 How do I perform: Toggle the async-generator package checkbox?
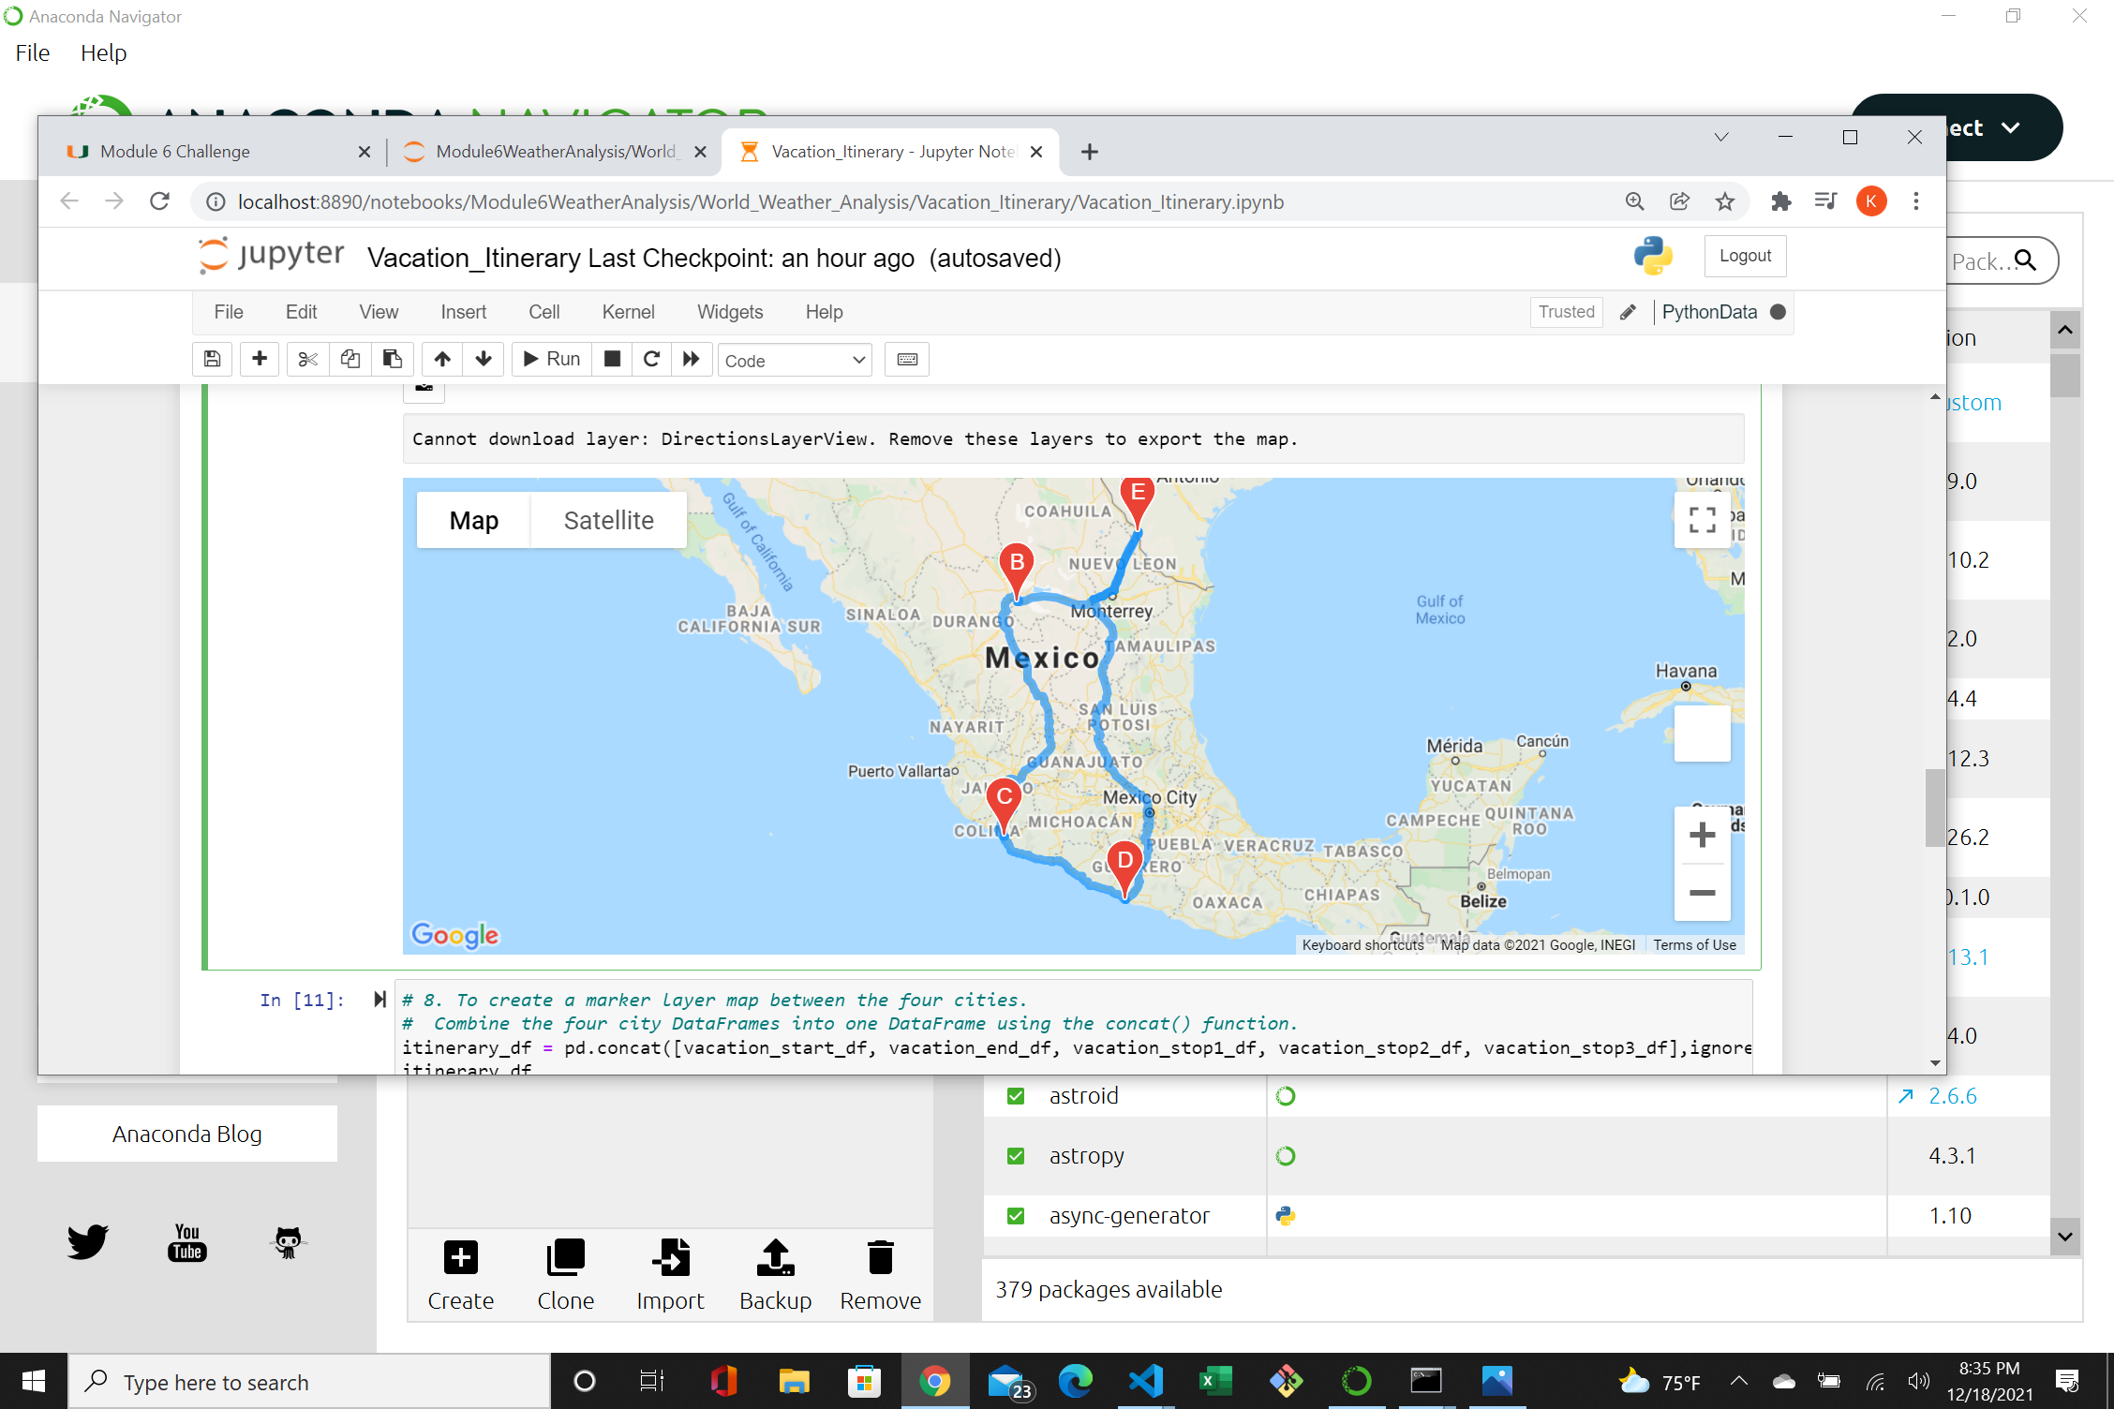1016,1215
